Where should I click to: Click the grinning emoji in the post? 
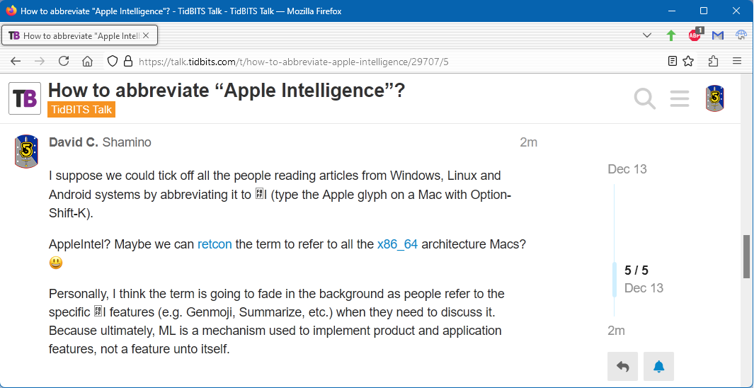click(x=56, y=263)
